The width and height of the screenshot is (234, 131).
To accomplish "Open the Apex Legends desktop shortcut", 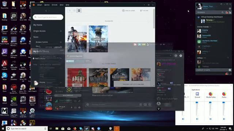I will 4,65.
